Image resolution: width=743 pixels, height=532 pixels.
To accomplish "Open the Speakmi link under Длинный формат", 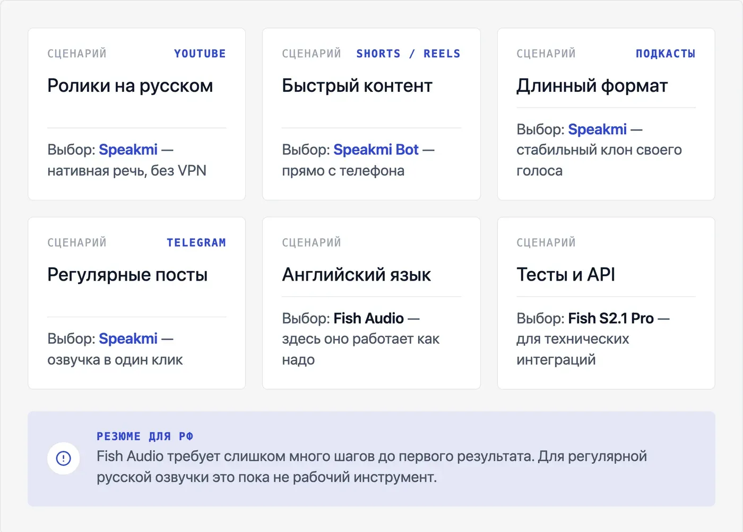I will (x=597, y=129).
